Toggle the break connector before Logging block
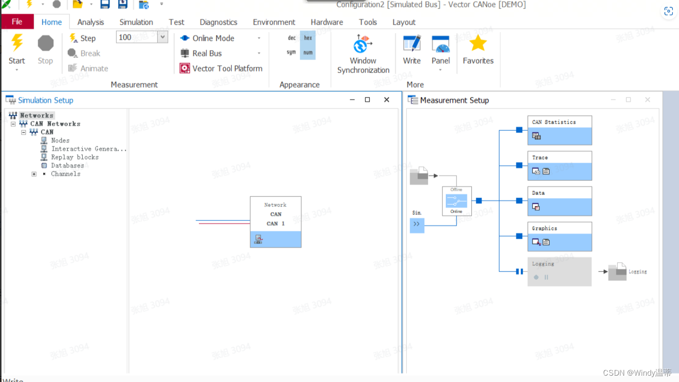679x382 pixels. [x=519, y=271]
